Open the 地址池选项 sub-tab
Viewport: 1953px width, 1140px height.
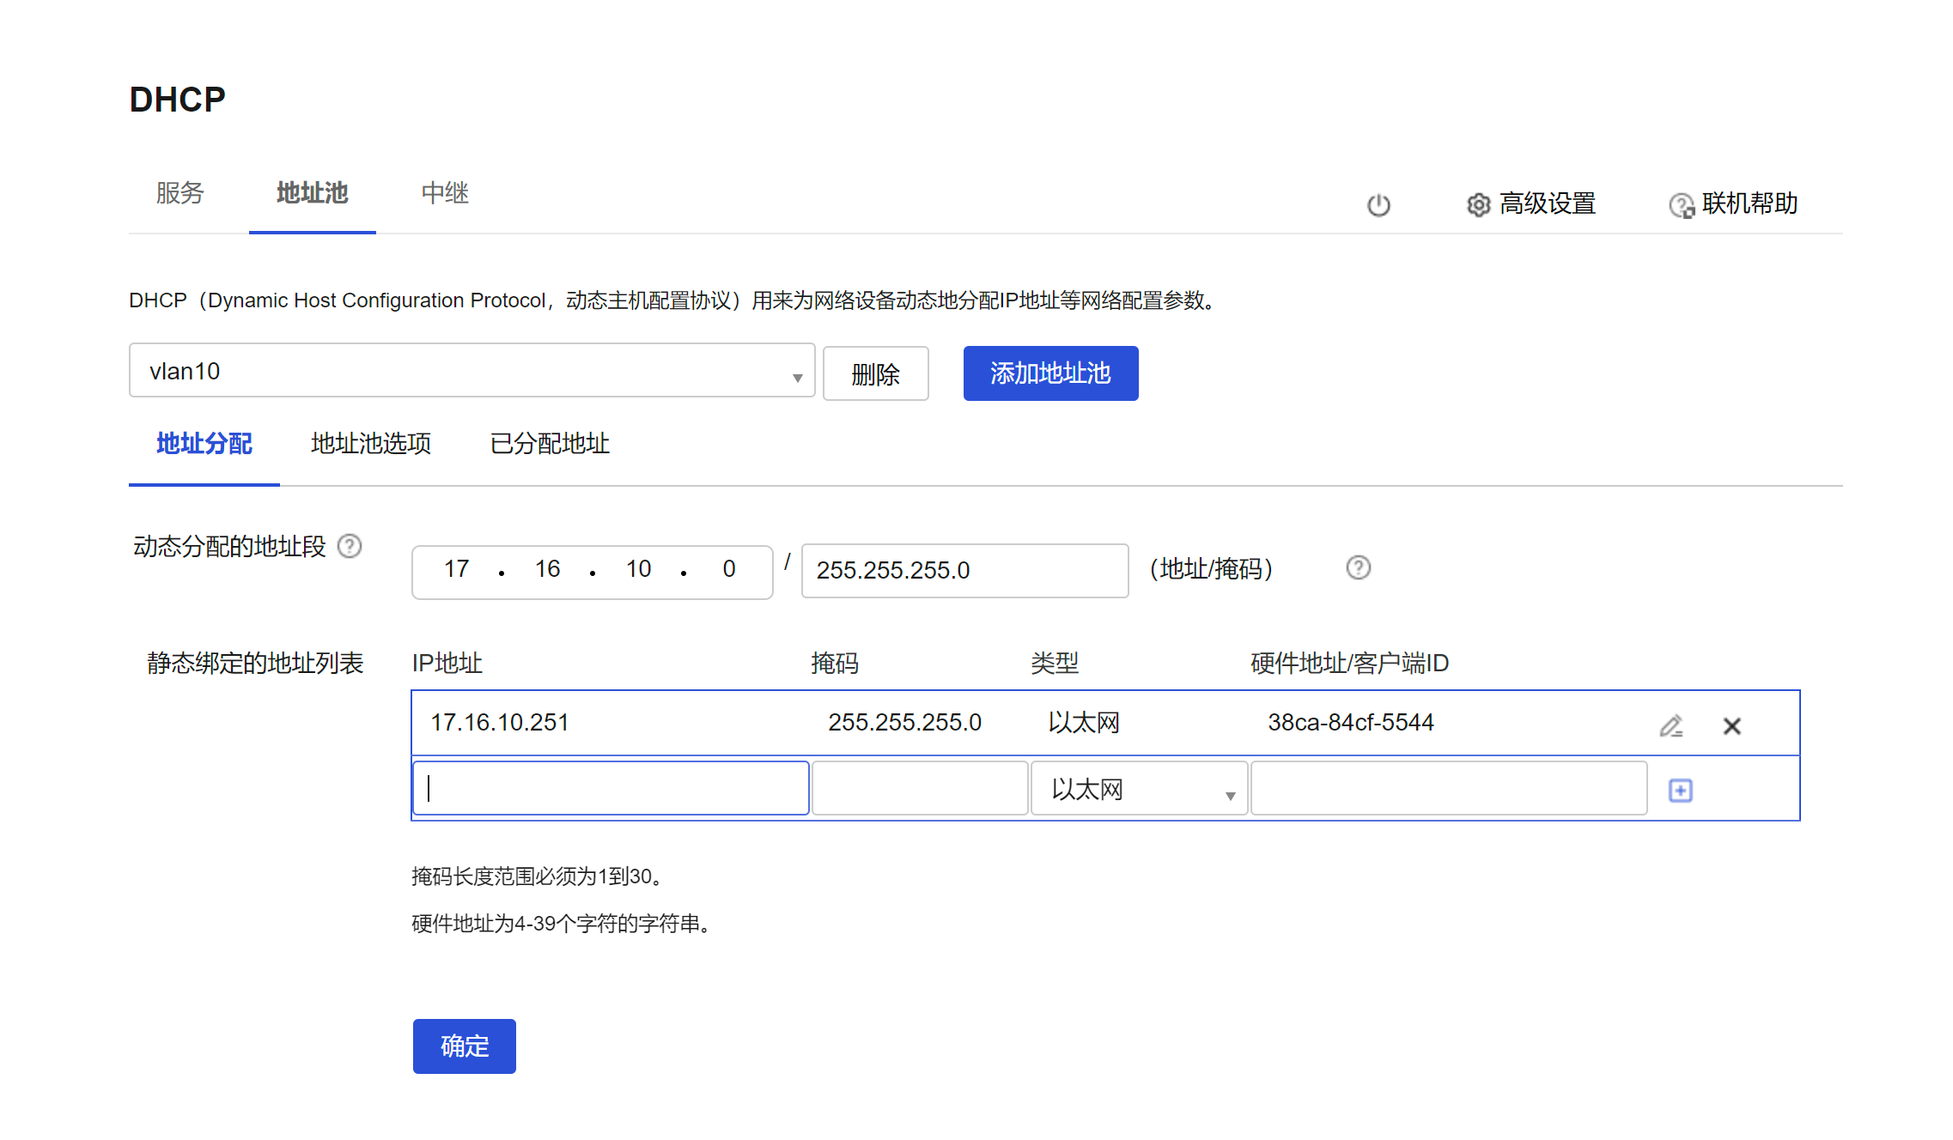370,444
